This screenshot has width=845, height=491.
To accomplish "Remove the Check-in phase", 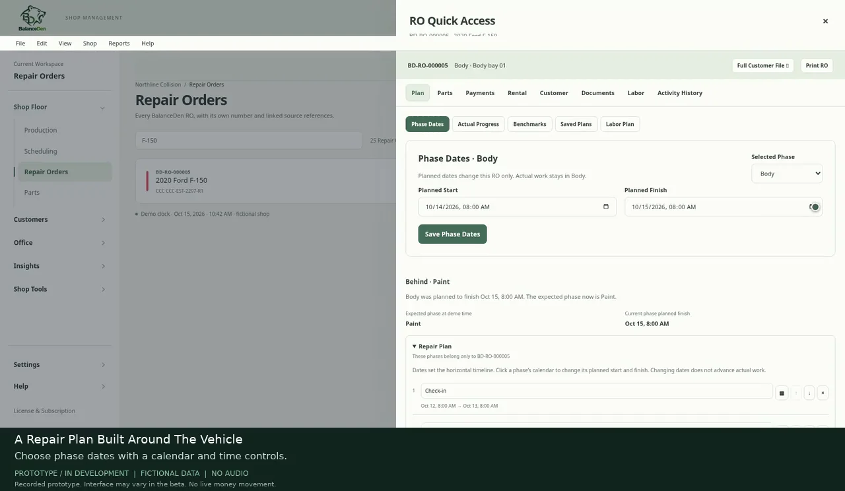I will pyautogui.click(x=823, y=393).
